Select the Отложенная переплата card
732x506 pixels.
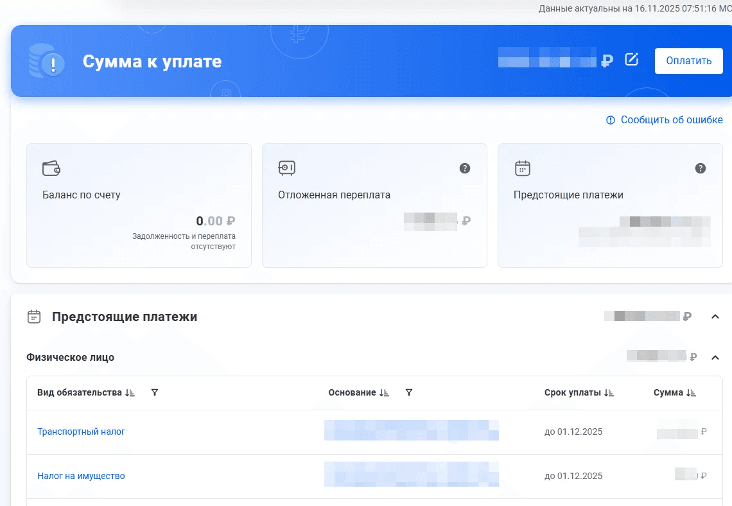coord(374,205)
